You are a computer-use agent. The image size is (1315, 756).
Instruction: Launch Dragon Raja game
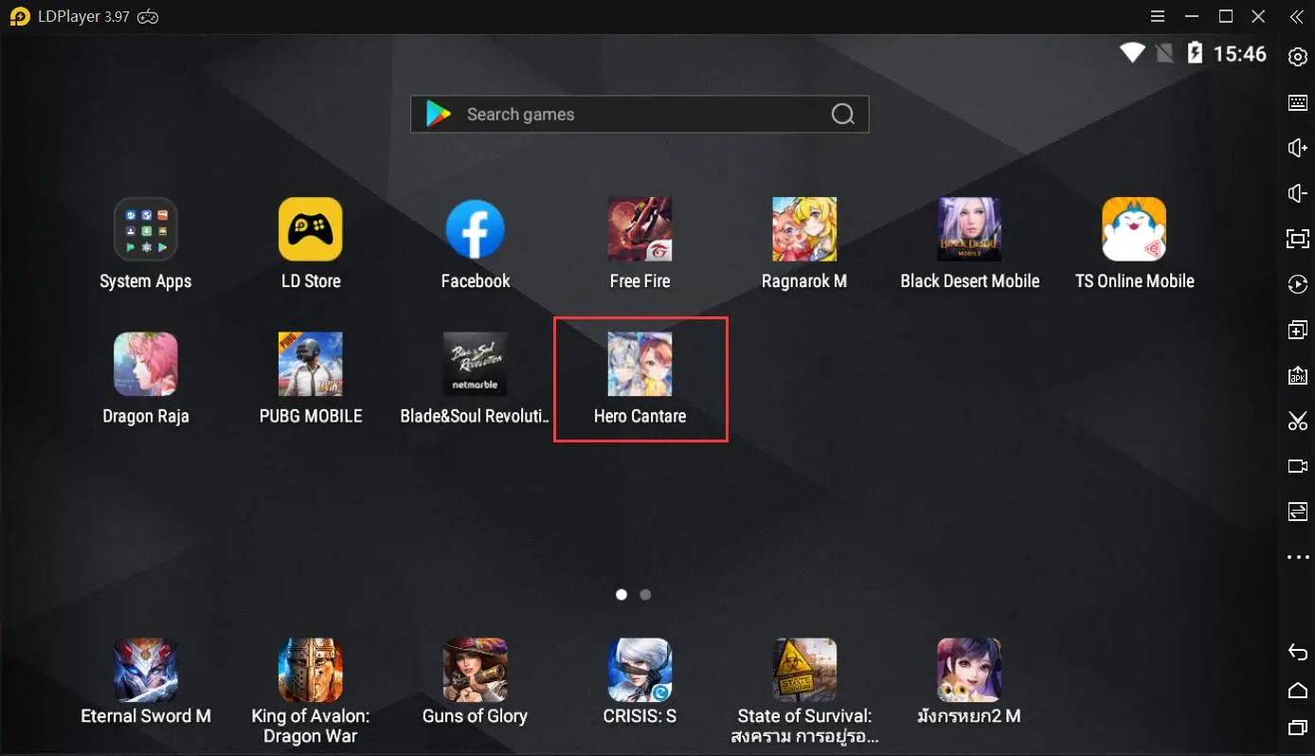pyautogui.click(x=146, y=364)
